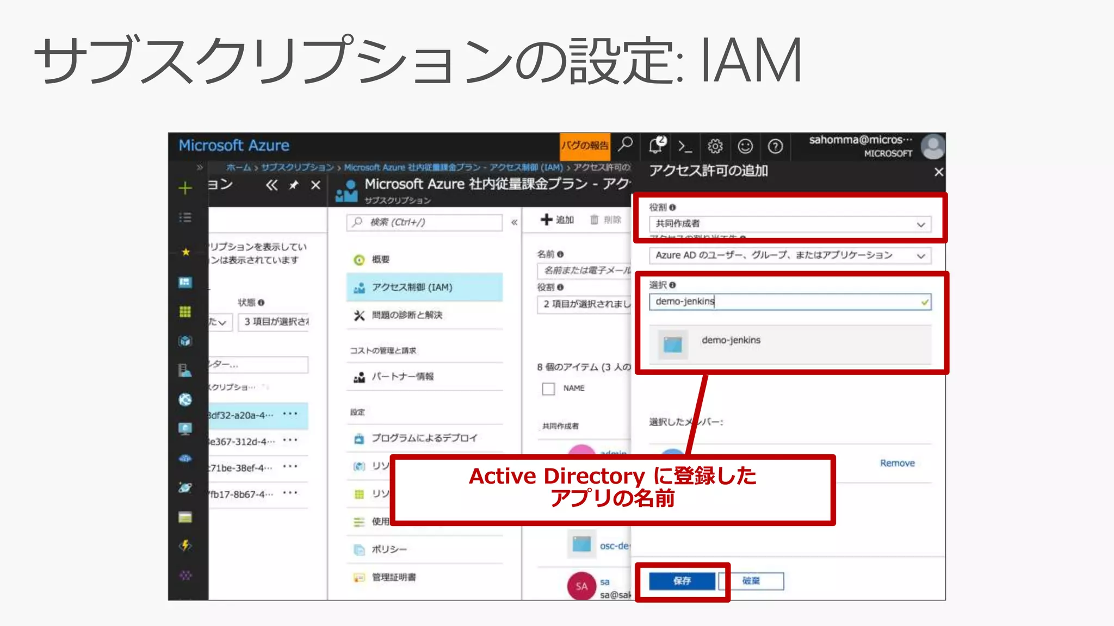Open the 概要 menu item
Screen dimensions: 1114x626
tap(424, 260)
